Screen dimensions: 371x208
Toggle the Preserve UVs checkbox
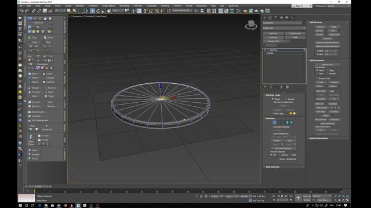click(317, 79)
